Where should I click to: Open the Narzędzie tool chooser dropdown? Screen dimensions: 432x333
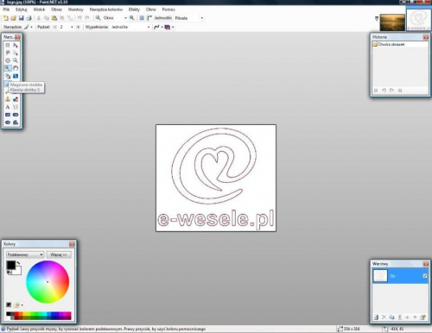pyautogui.click(x=31, y=27)
